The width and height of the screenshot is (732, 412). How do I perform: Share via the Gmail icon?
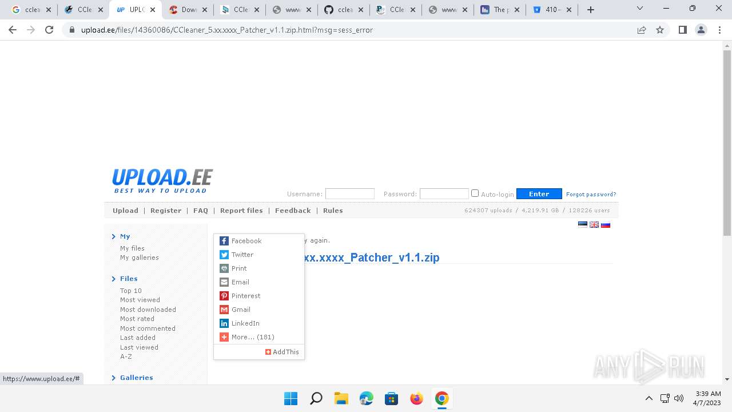(x=224, y=310)
